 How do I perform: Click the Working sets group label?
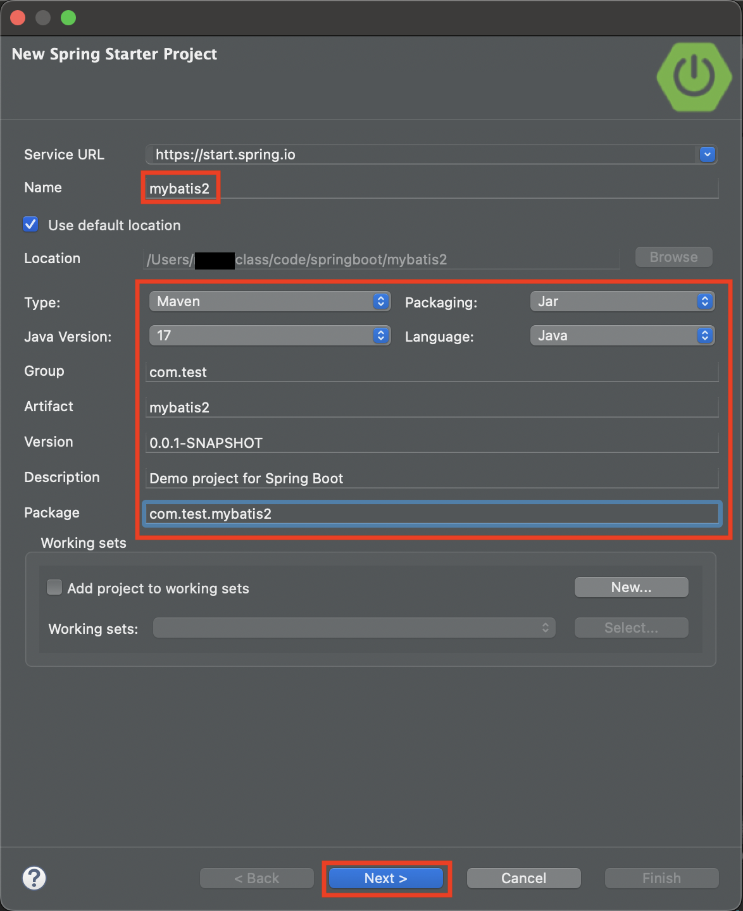pyautogui.click(x=84, y=543)
